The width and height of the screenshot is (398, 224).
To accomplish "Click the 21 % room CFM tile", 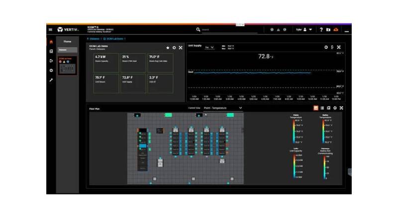I will pyautogui.click(x=133, y=63).
